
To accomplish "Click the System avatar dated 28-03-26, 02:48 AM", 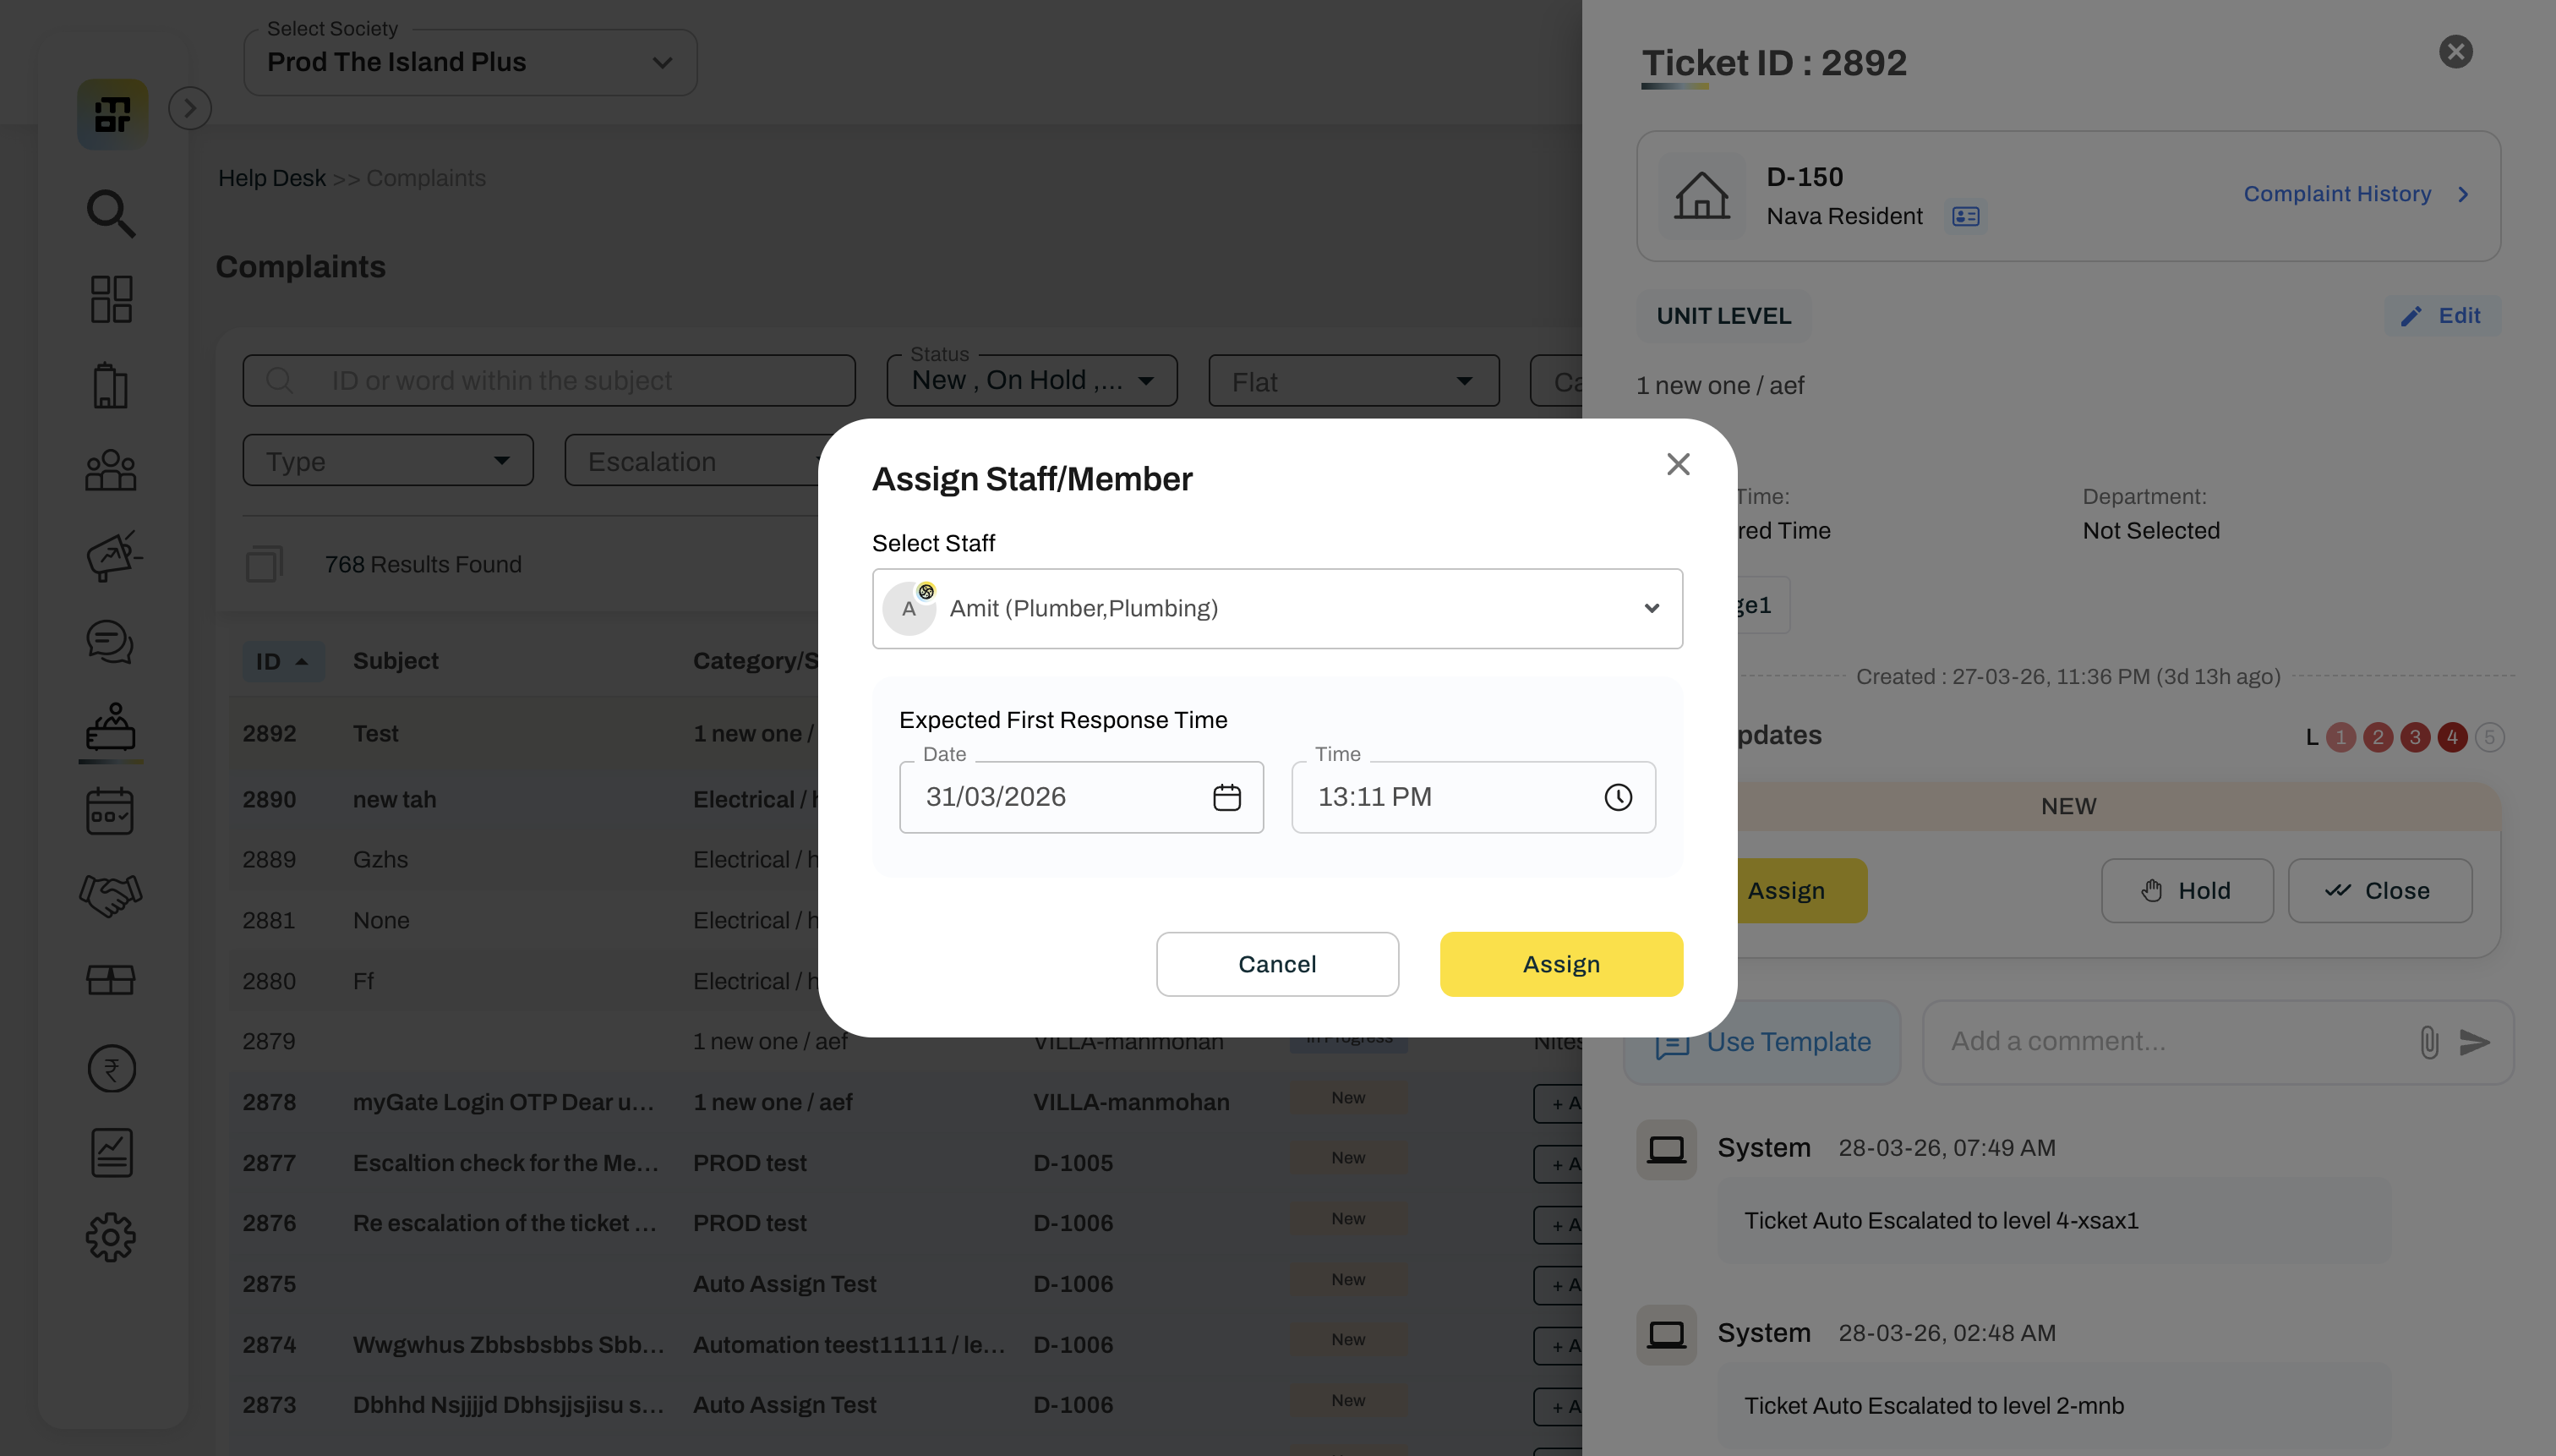I will coord(1666,1335).
